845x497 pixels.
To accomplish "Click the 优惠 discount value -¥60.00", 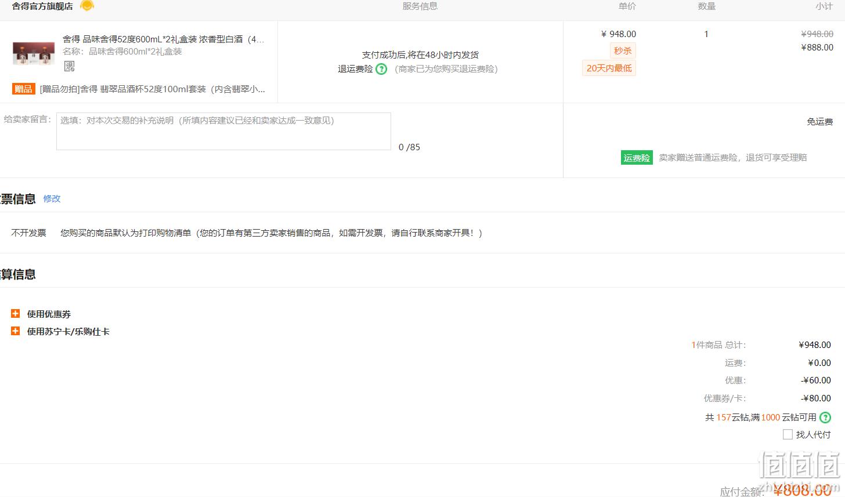I will pyautogui.click(x=816, y=380).
